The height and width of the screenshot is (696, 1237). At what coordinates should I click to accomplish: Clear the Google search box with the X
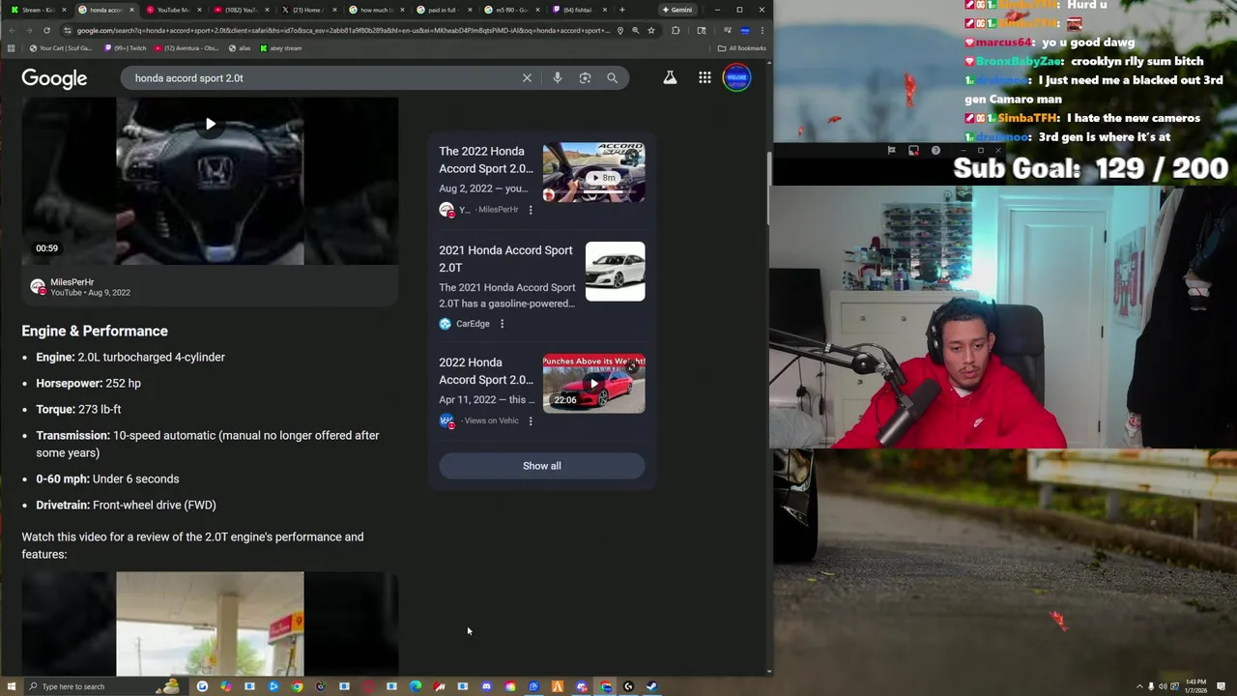(527, 78)
